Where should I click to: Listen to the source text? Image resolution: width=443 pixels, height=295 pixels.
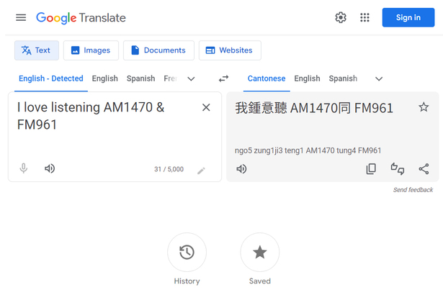click(x=50, y=168)
